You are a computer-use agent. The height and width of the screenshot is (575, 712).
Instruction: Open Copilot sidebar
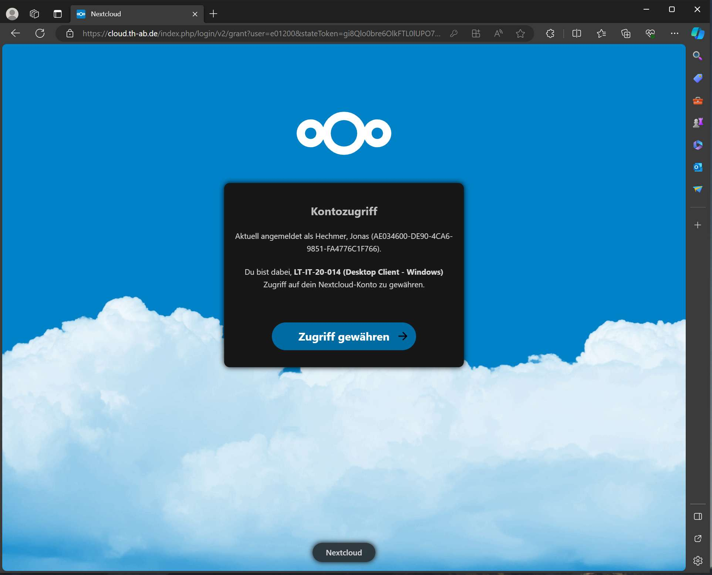698,33
